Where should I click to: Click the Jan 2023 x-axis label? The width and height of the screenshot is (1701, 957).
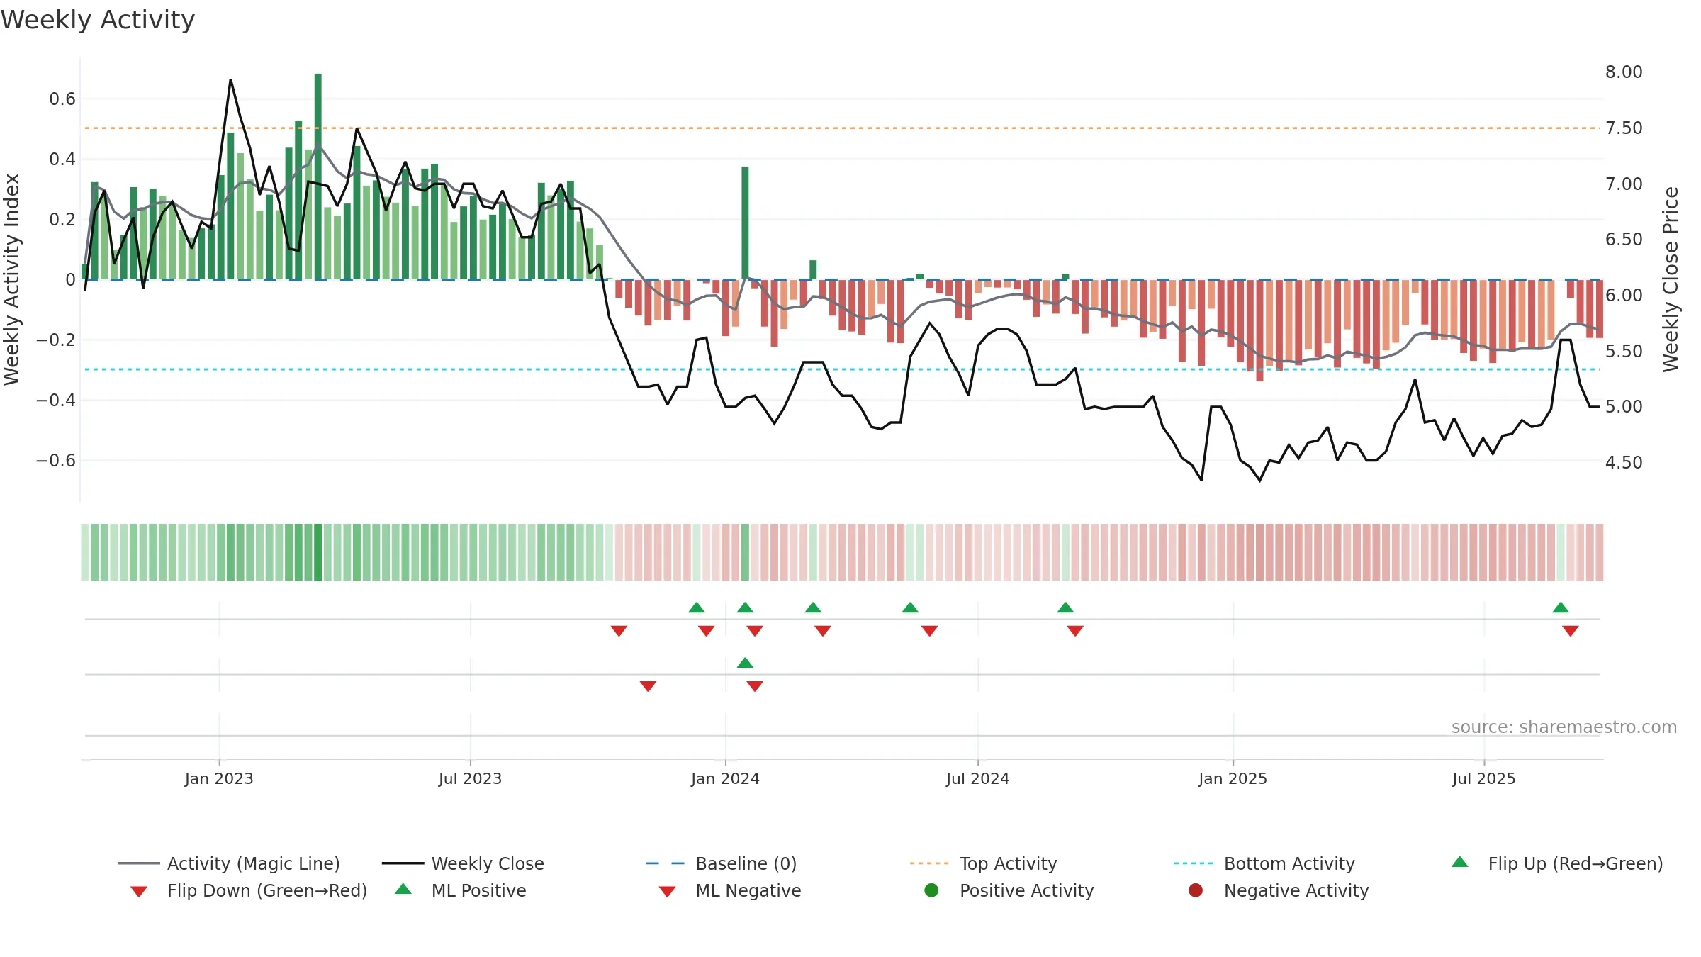[x=219, y=778]
